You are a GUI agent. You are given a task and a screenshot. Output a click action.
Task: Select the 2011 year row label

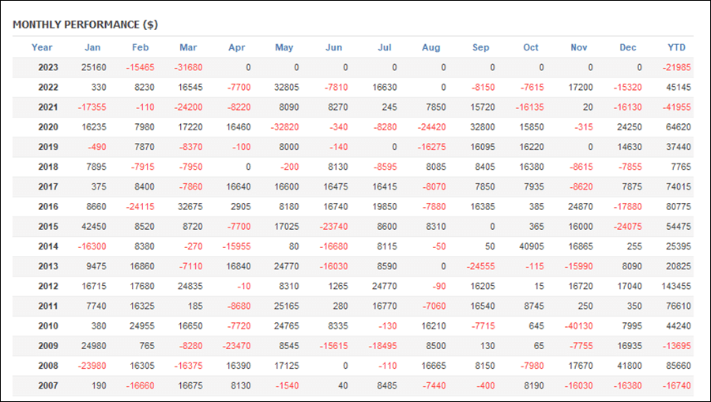(48, 306)
